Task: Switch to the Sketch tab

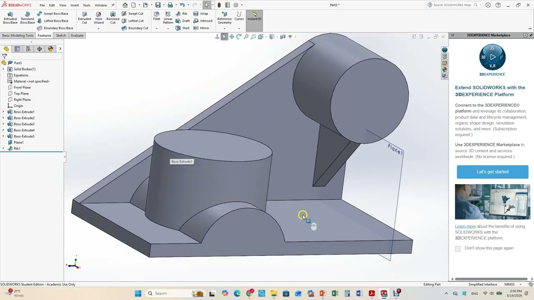Action: coord(61,35)
